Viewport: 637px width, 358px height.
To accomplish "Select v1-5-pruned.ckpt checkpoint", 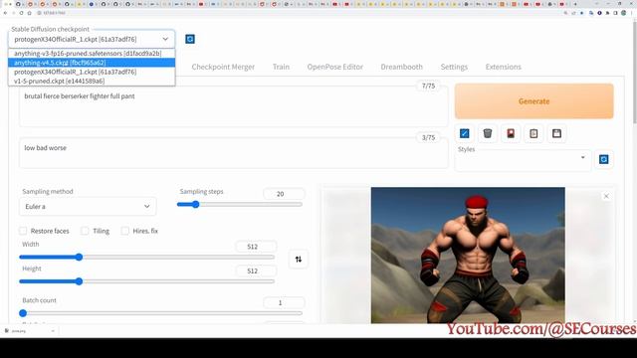I will coord(92,81).
